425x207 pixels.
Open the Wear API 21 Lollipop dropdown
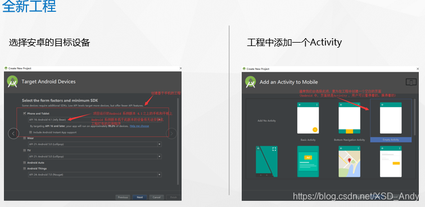click(95, 144)
